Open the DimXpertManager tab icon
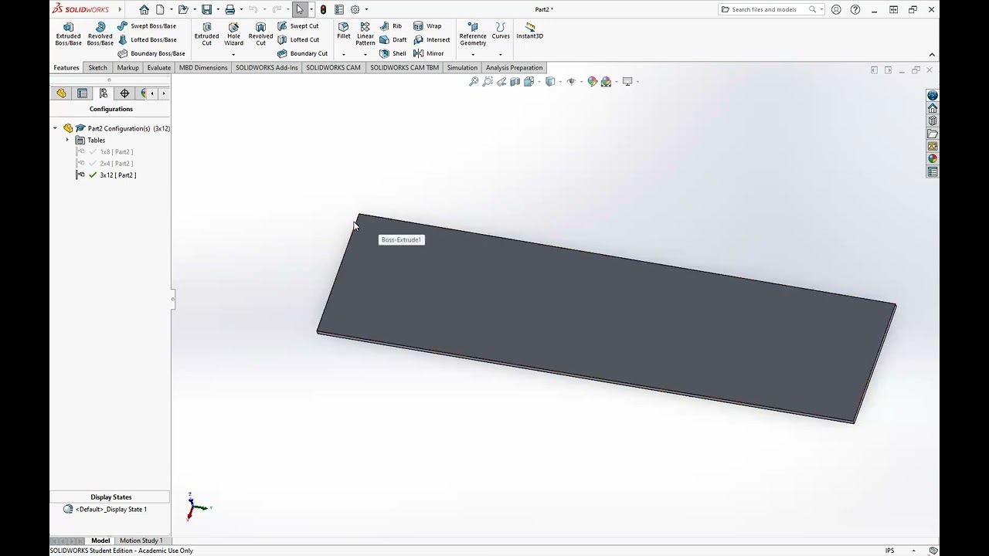 click(124, 93)
